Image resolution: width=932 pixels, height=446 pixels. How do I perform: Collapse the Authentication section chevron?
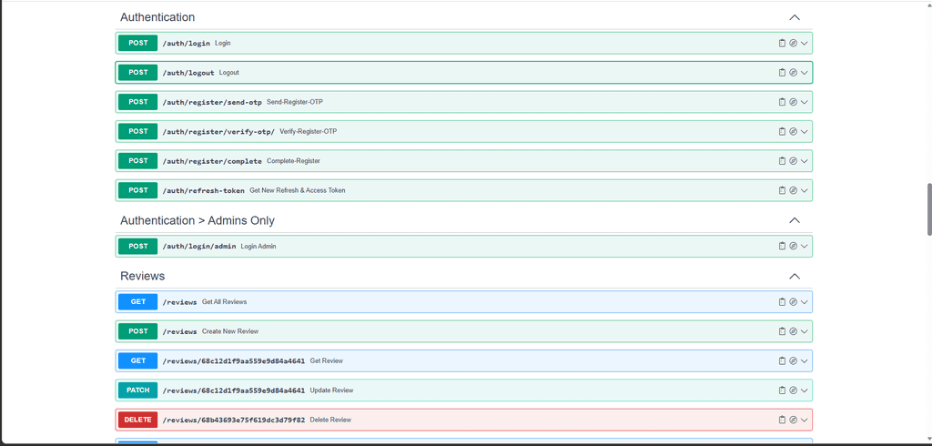click(x=795, y=17)
